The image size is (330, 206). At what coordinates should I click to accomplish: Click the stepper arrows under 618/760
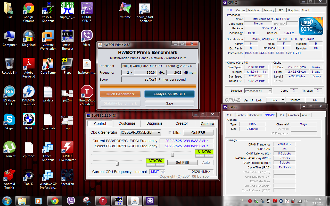204,156
